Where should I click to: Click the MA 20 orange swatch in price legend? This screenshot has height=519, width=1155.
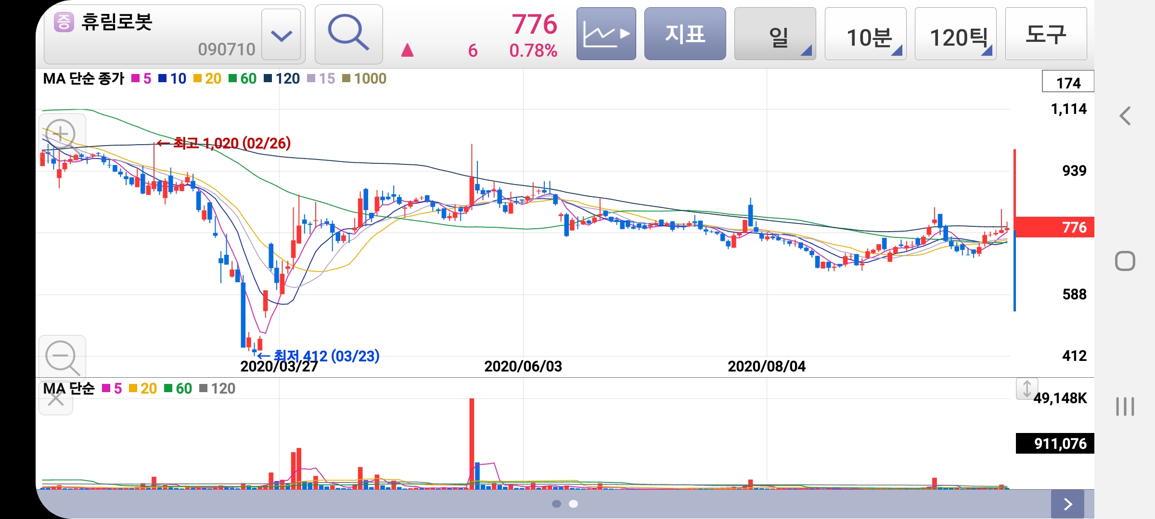(x=197, y=78)
